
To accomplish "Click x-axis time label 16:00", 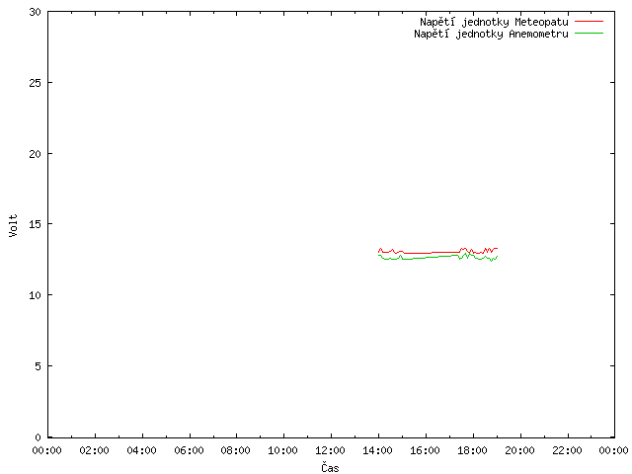I will pos(425,450).
